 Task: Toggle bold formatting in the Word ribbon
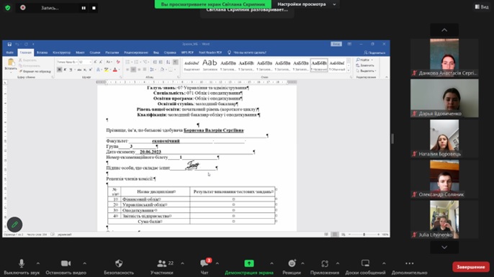pyautogui.click(x=59, y=70)
